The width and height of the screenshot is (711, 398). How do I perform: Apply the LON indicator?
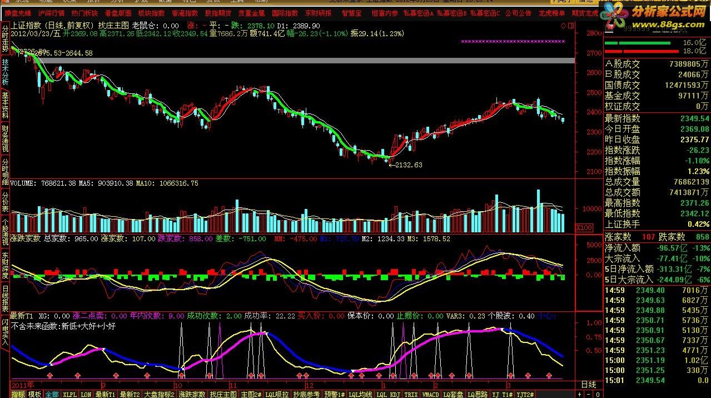click(x=86, y=394)
